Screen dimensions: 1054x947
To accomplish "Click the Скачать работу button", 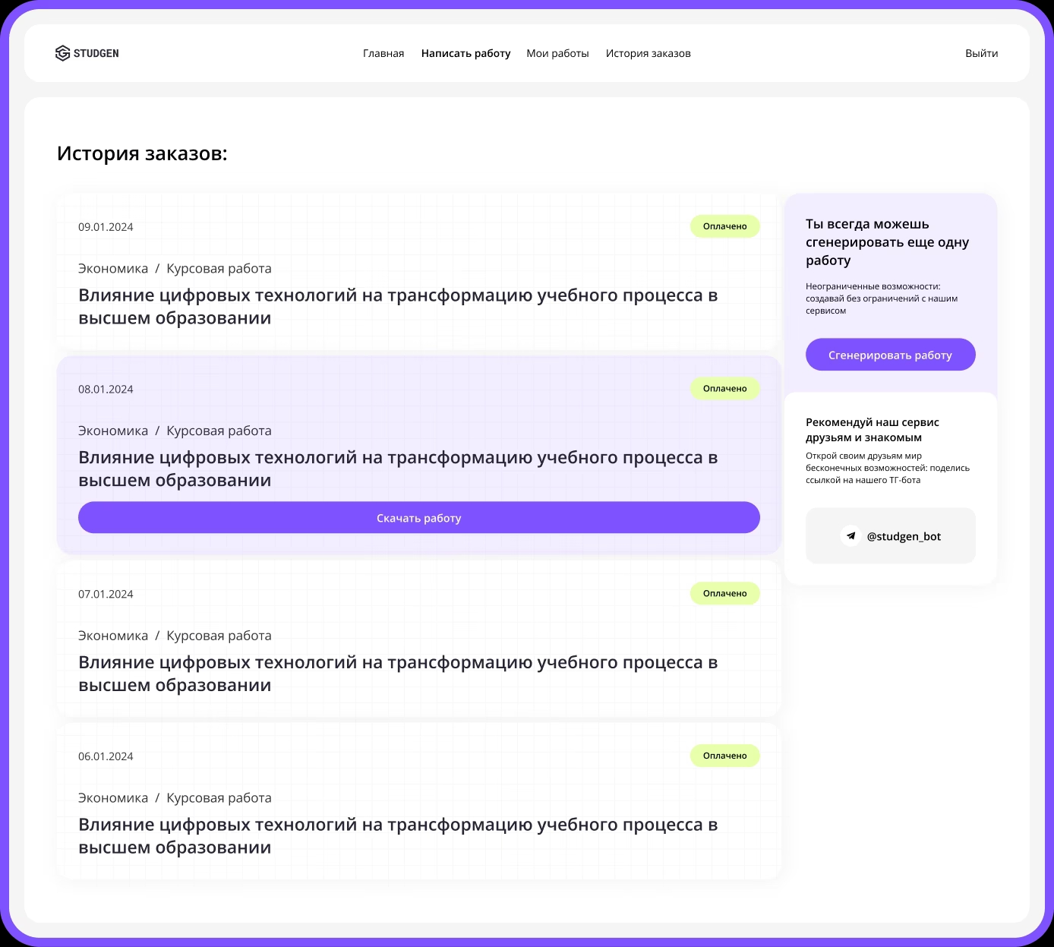I will tap(419, 518).
